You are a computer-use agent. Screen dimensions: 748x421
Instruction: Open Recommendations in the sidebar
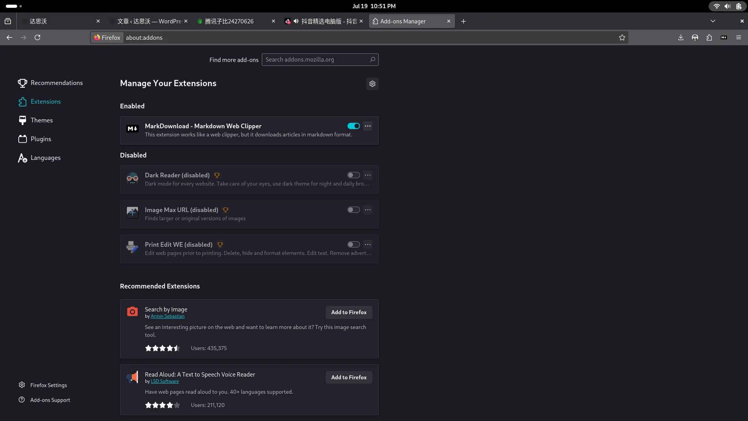tap(50, 83)
